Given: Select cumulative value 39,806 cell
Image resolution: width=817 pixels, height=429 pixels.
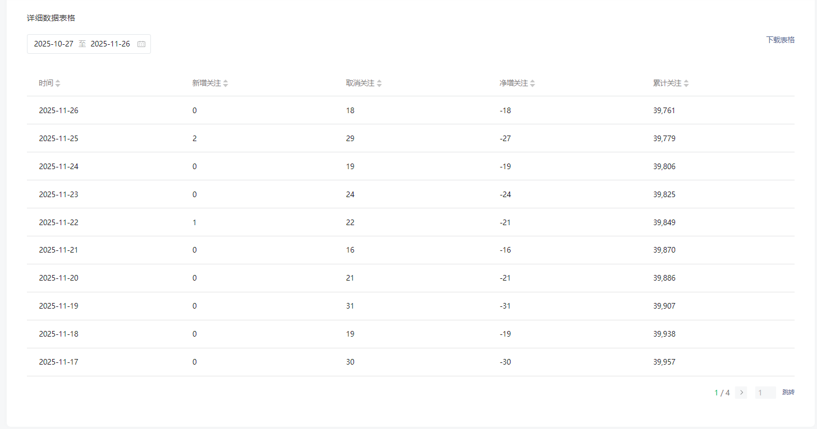Looking at the screenshot, I should (x=664, y=166).
